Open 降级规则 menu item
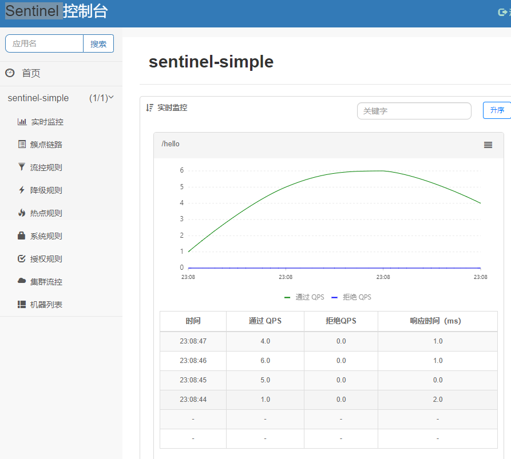 click(x=46, y=190)
